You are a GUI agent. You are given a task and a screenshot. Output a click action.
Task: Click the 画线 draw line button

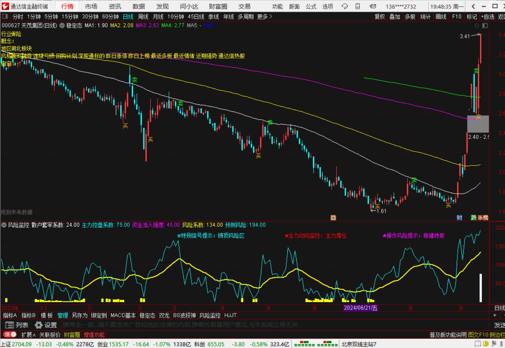click(441, 17)
